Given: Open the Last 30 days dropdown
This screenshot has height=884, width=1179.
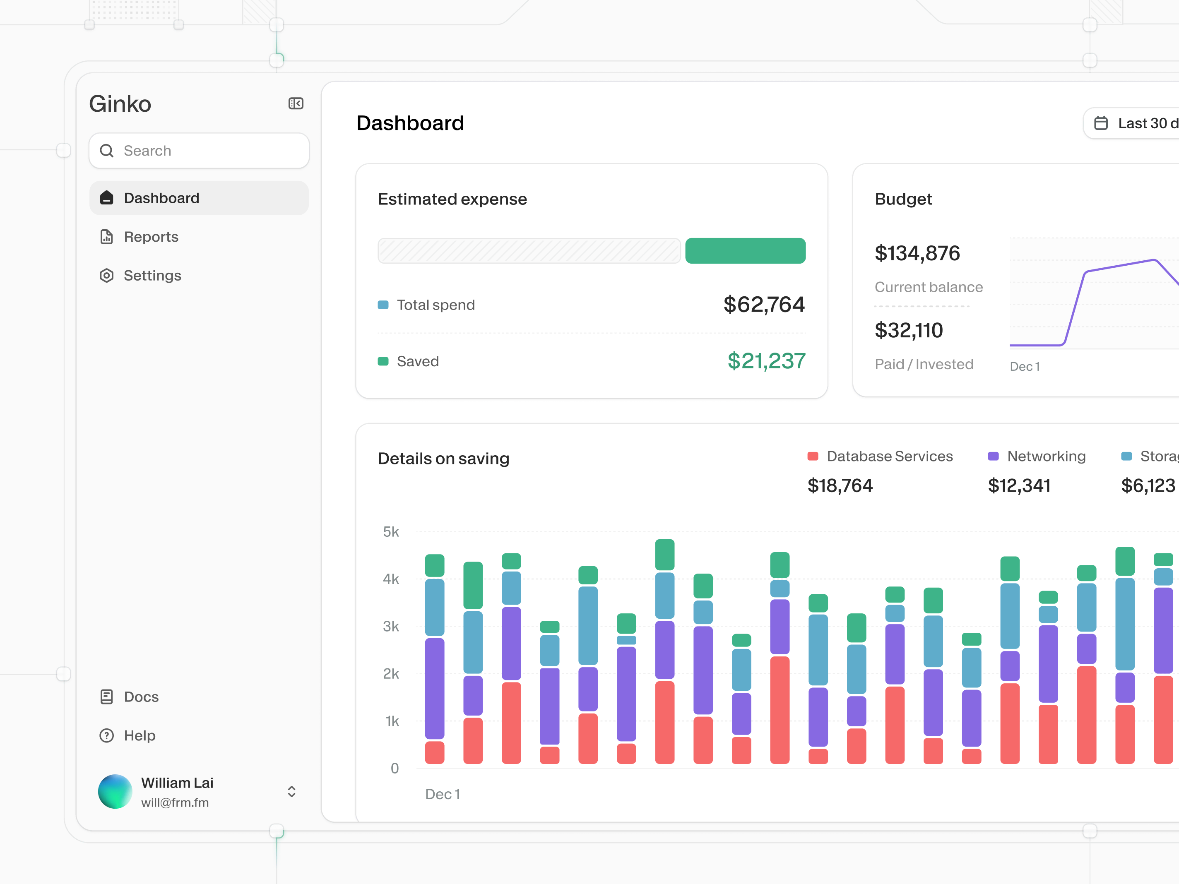Looking at the screenshot, I should [x=1146, y=123].
